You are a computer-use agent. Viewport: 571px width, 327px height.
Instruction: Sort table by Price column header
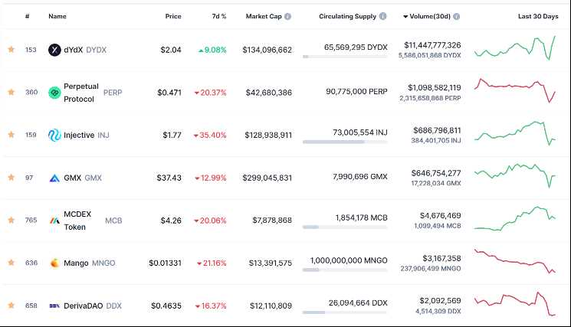point(173,16)
